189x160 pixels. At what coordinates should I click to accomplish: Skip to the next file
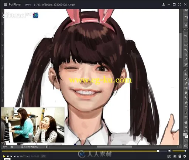15,156
